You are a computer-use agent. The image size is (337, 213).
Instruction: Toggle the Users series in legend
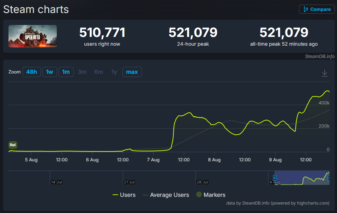124,195
